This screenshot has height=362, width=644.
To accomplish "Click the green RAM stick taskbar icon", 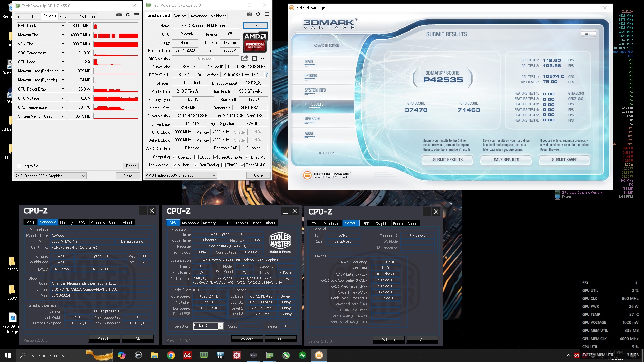I will [x=204, y=355].
